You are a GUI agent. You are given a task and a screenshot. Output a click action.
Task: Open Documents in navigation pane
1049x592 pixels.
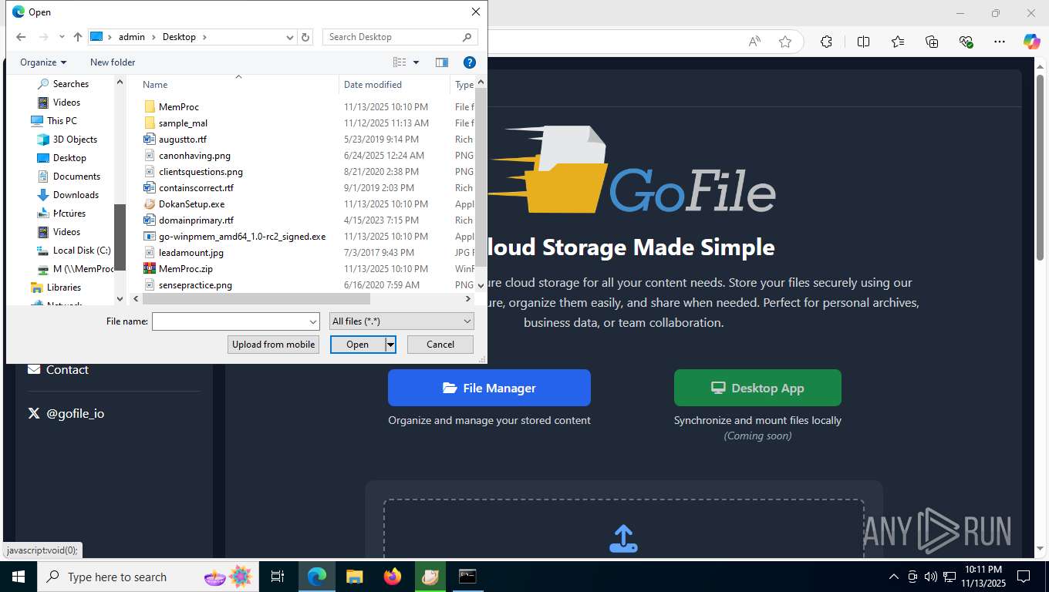coord(76,177)
